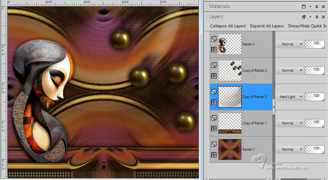Click the raster layer type icon for Raster 3
This screenshot has width=328, height=180.
pos(213,39)
